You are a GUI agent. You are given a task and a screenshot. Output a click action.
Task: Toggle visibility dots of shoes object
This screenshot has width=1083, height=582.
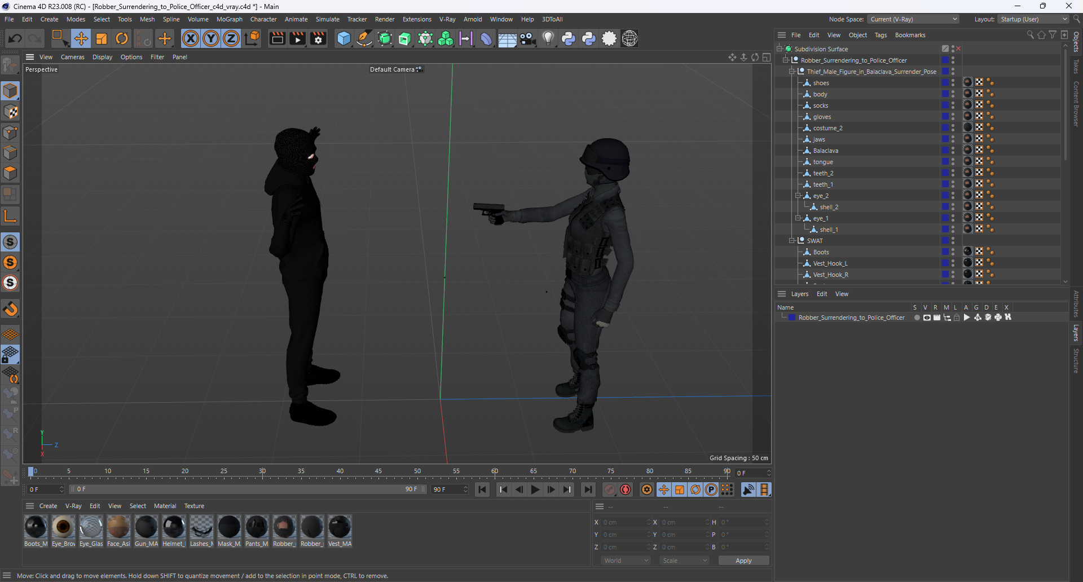pyautogui.click(x=953, y=83)
